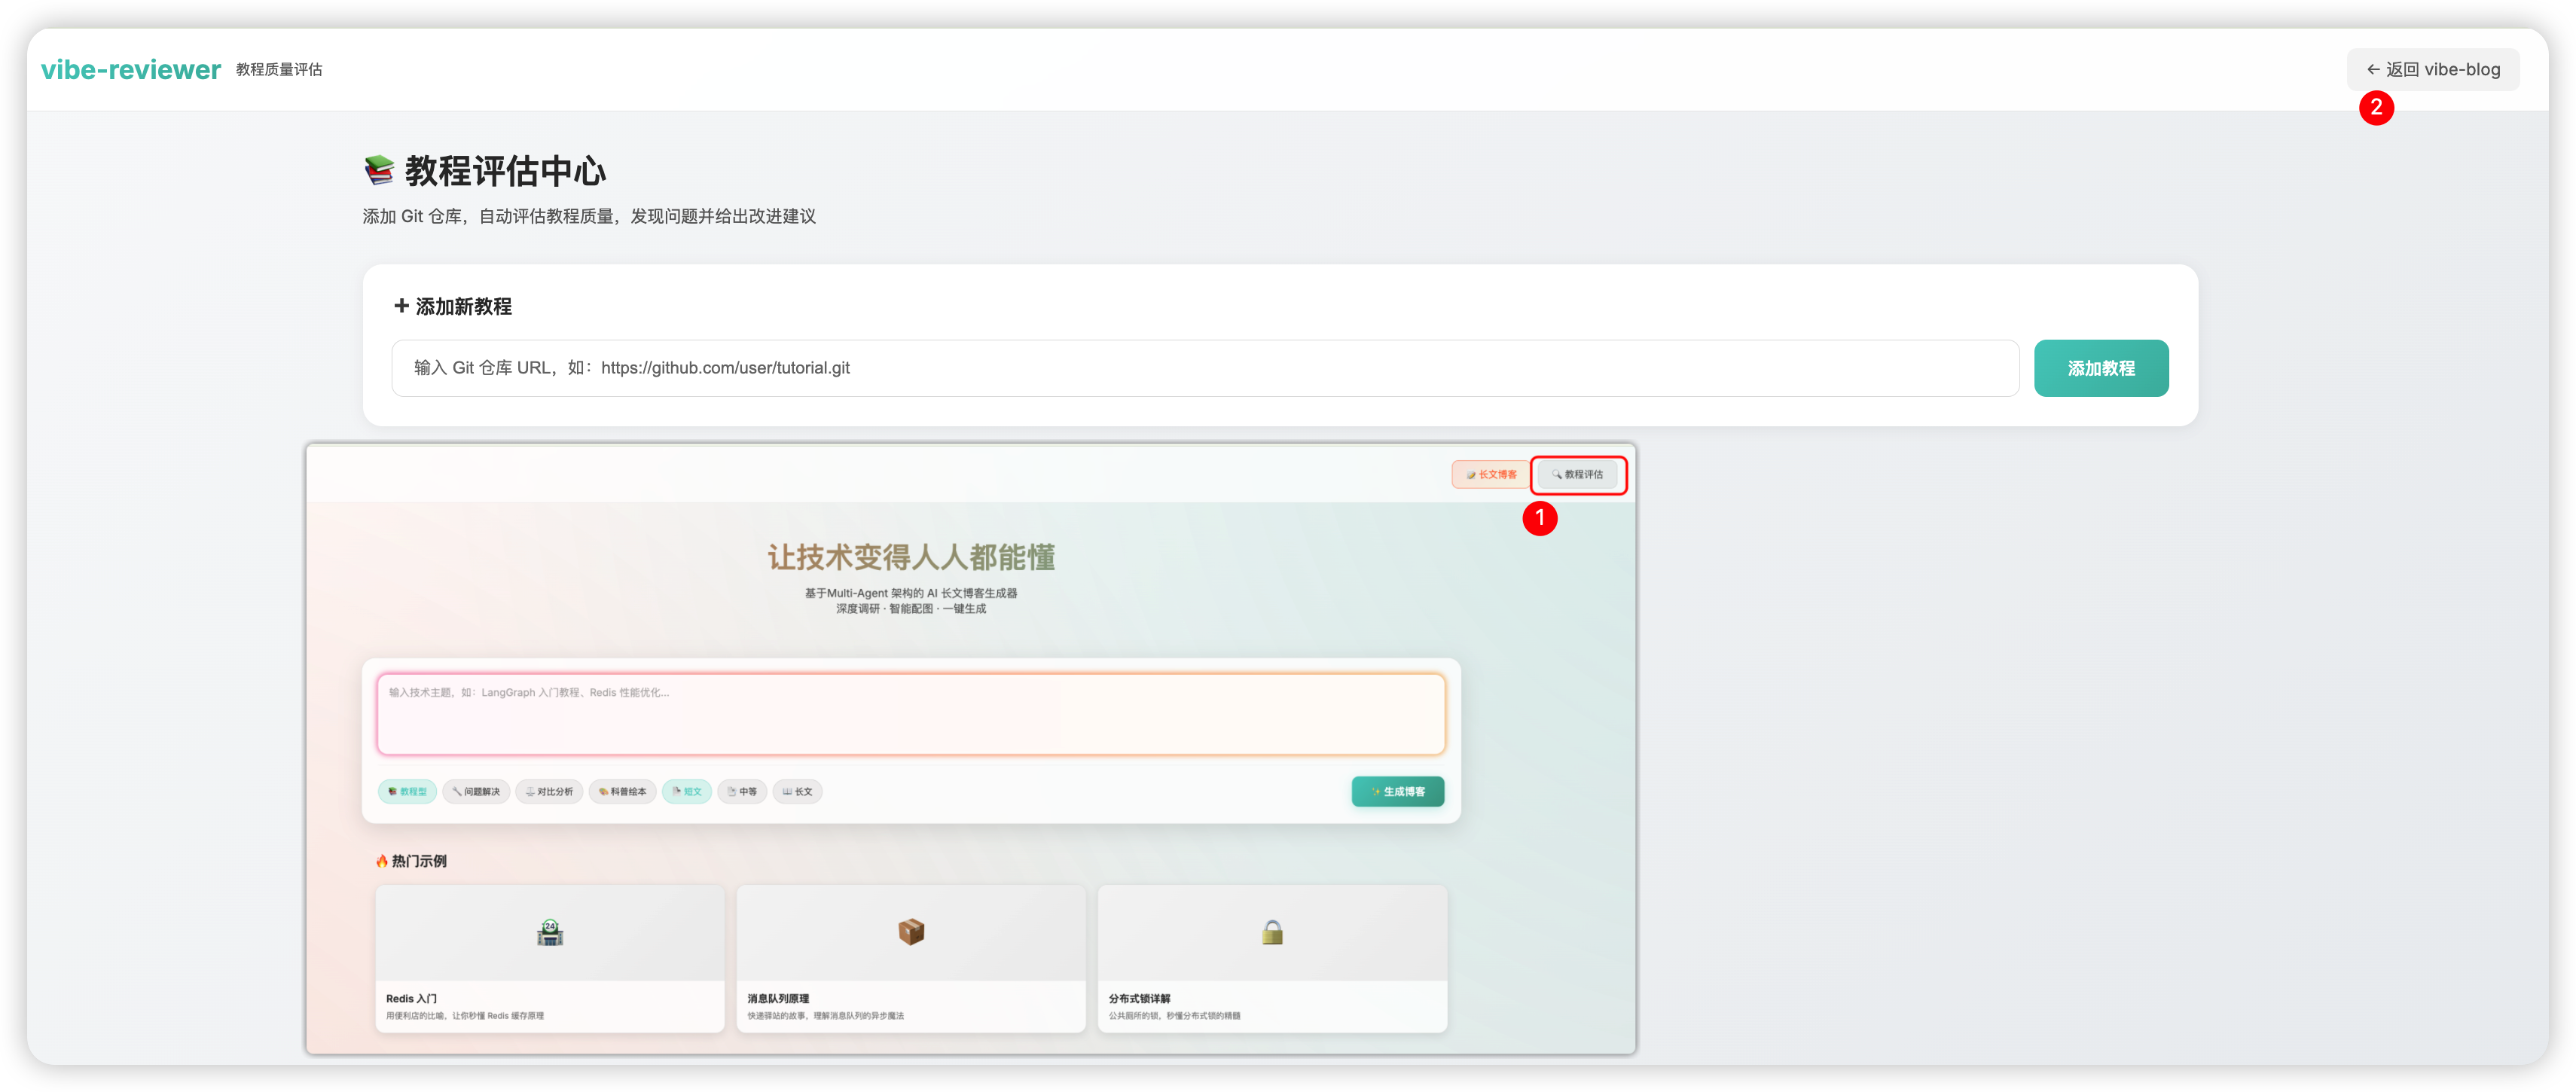
Task: Click the 添加教程 button
Action: pos(2100,368)
